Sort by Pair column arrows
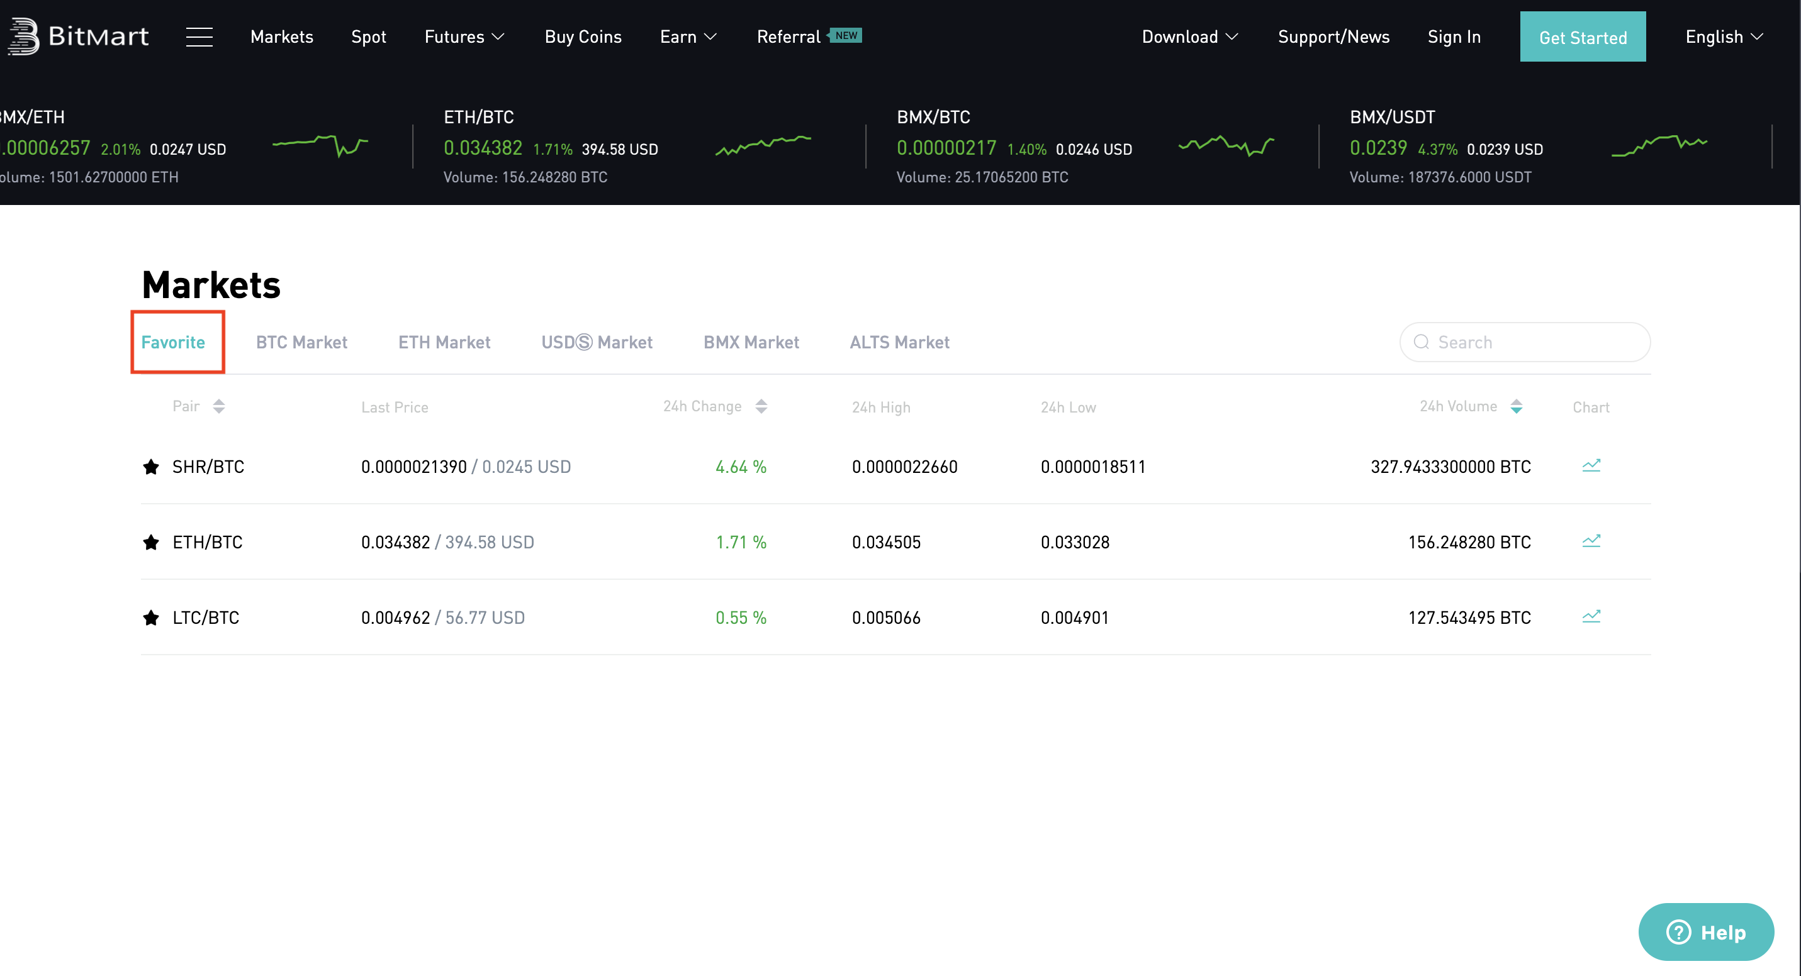Screen dimensions: 1801x976 tap(219, 407)
